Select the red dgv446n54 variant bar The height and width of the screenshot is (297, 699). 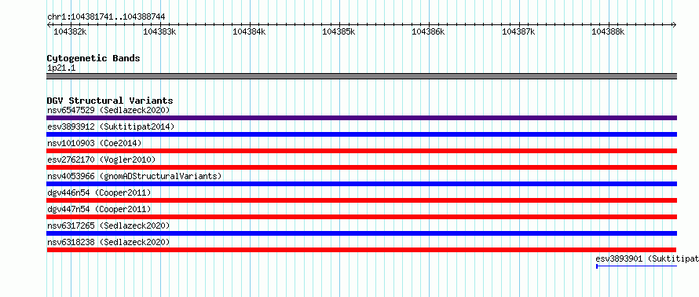point(361,200)
